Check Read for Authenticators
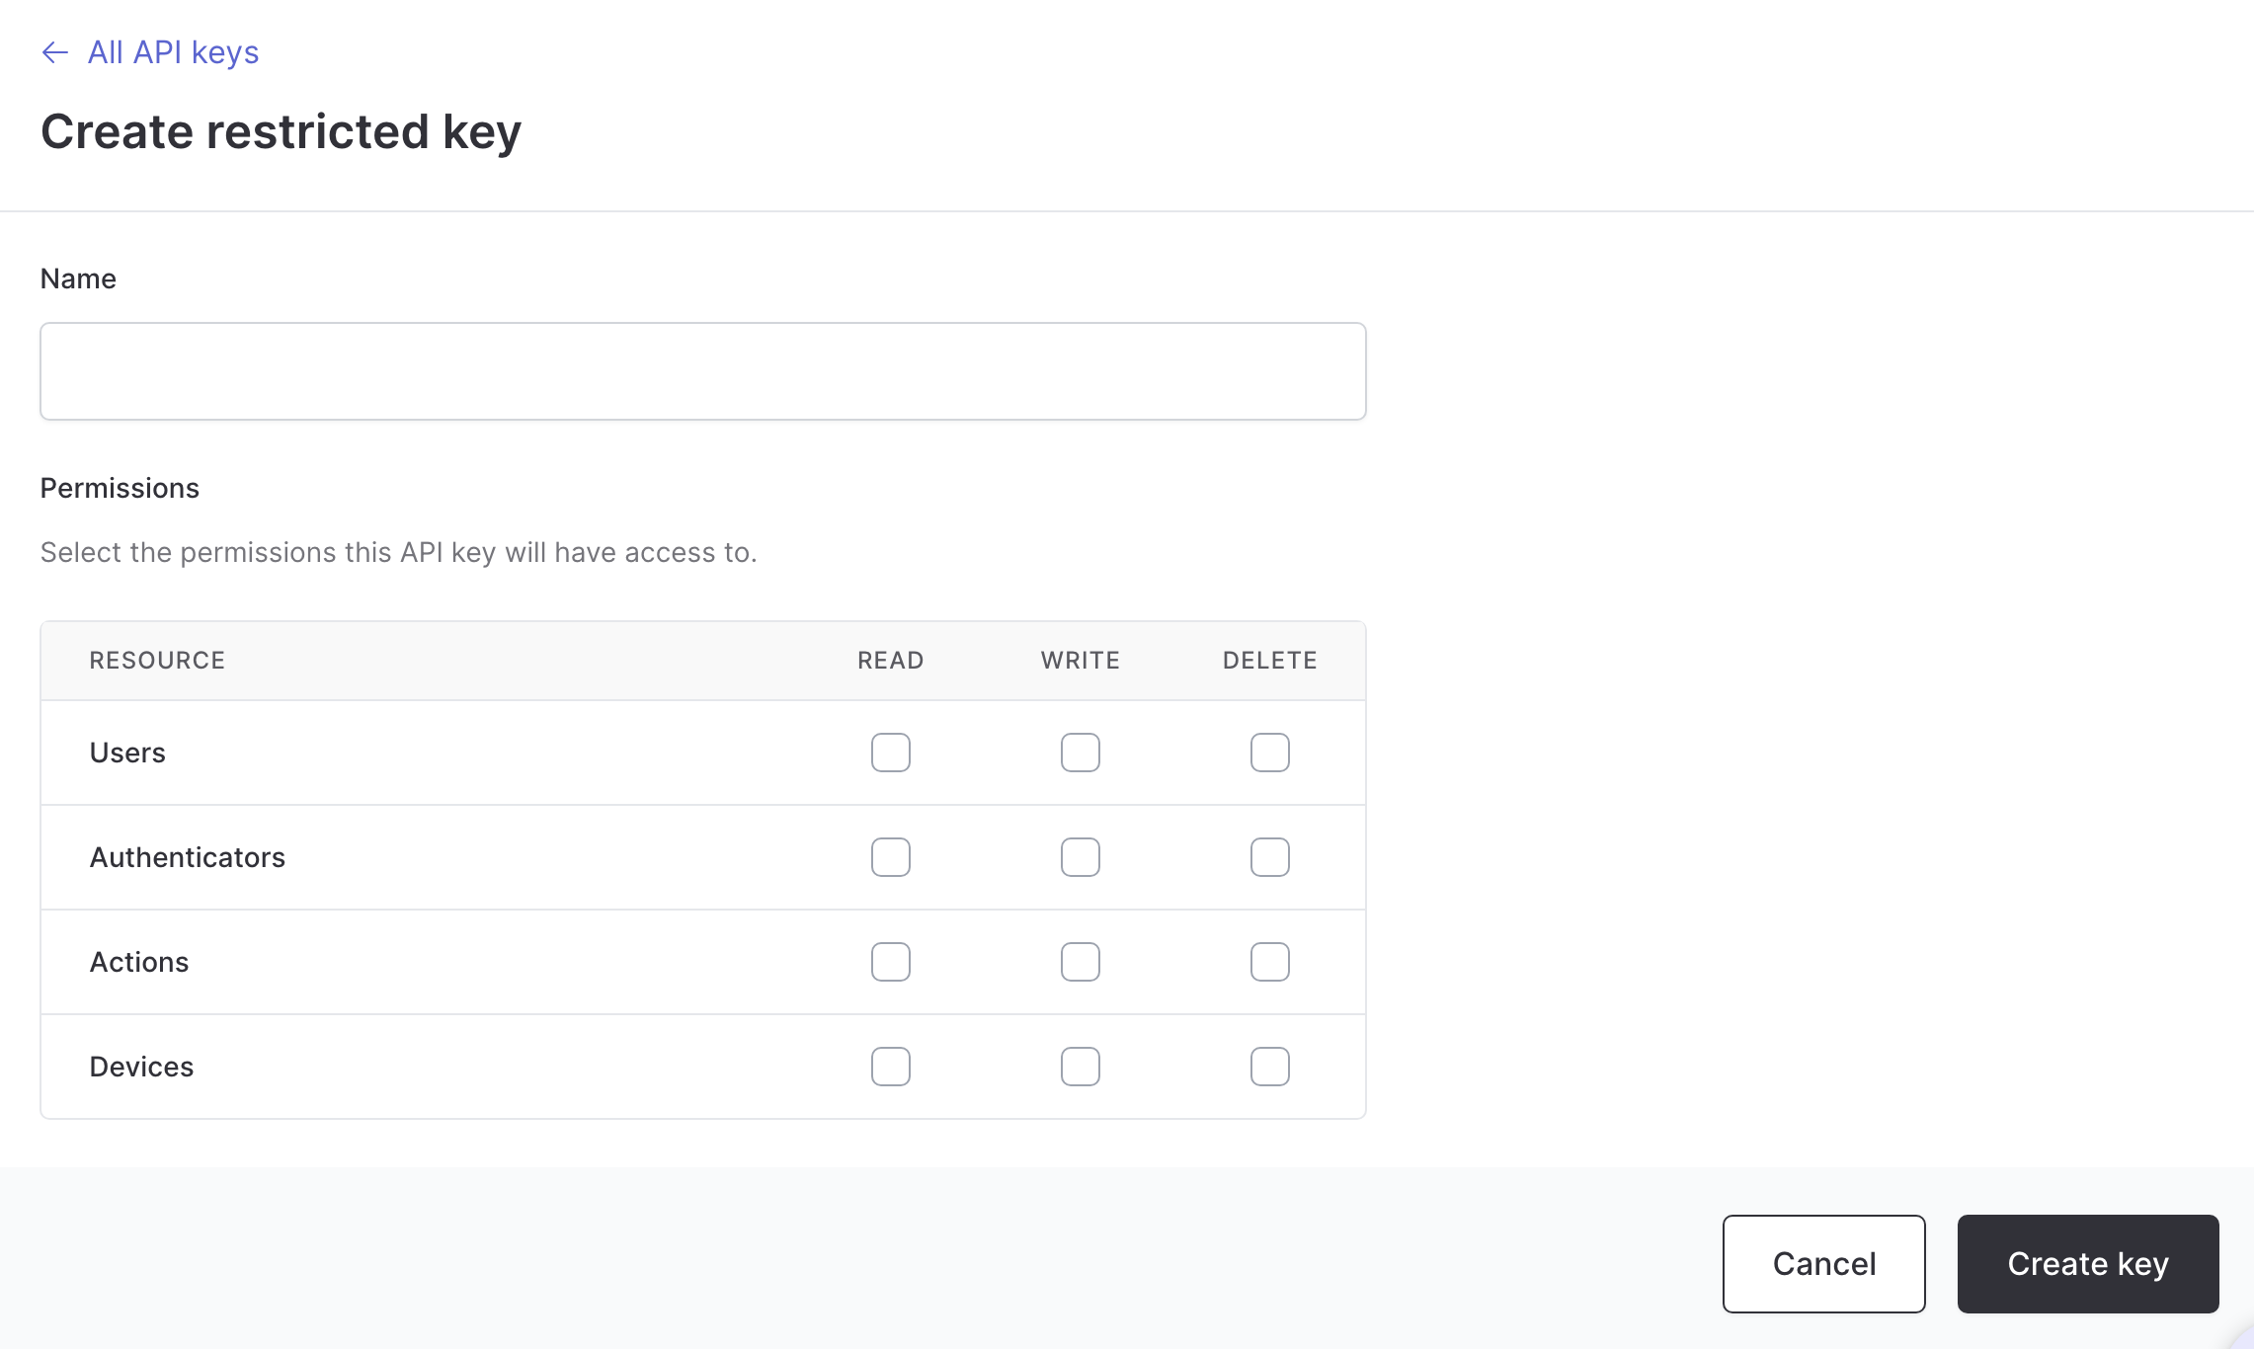 tap(890, 857)
